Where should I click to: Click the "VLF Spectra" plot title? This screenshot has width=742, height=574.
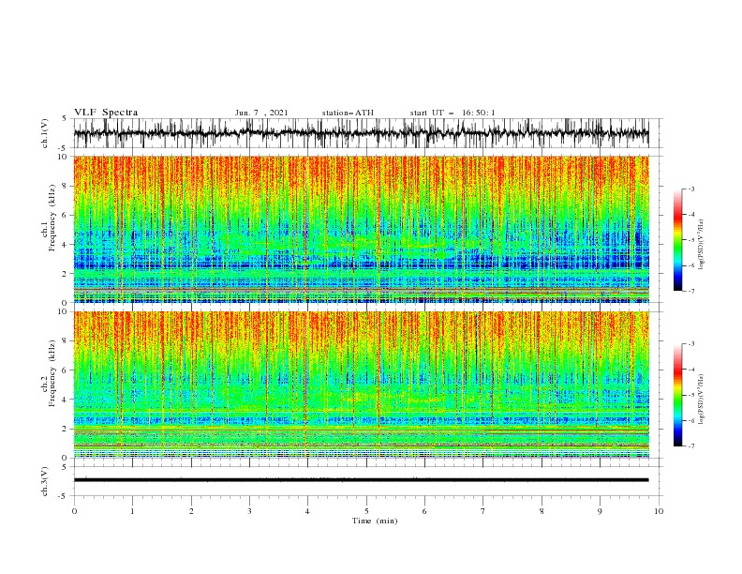pyautogui.click(x=106, y=113)
